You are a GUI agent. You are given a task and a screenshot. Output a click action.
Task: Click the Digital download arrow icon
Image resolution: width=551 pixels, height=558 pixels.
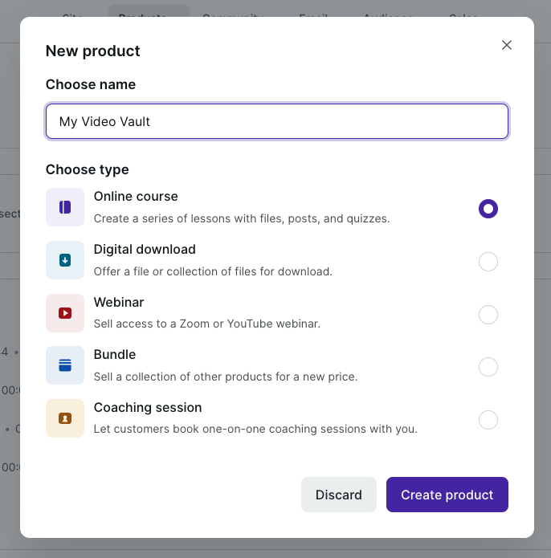tap(65, 260)
